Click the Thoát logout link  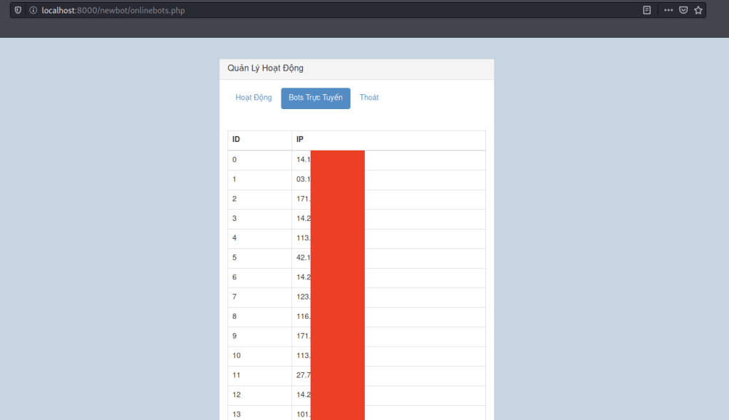tap(369, 98)
